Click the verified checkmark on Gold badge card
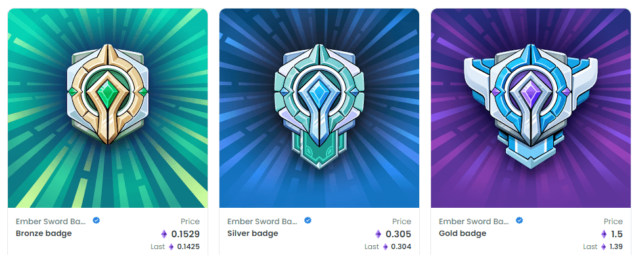Screen dimensions: 636x255 [x=519, y=221]
